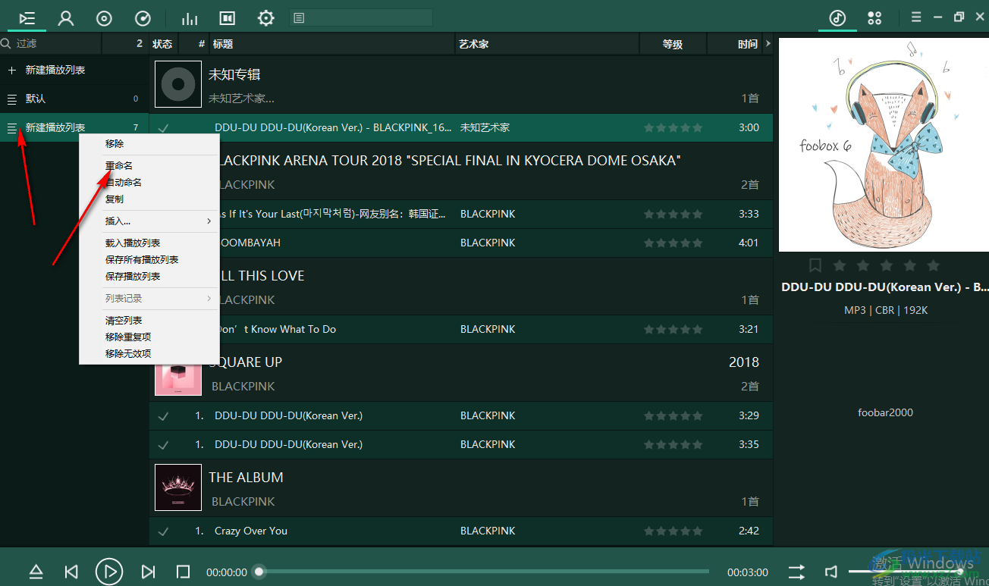Choose 保存播放列表 in the context menu
The width and height of the screenshot is (989, 586).
pos(133,276)
